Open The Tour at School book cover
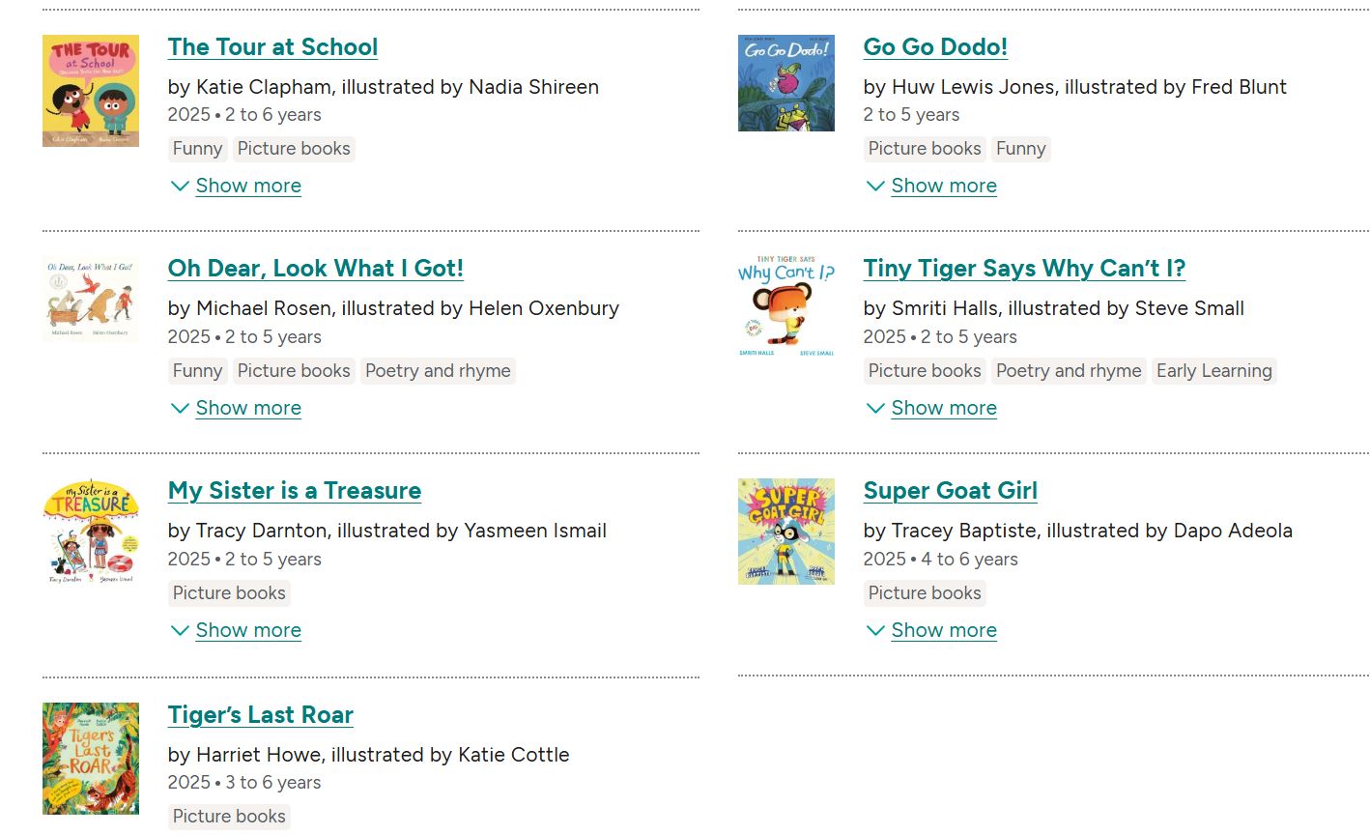Screen dimensions: 1370x835 [x=91, y=91]
